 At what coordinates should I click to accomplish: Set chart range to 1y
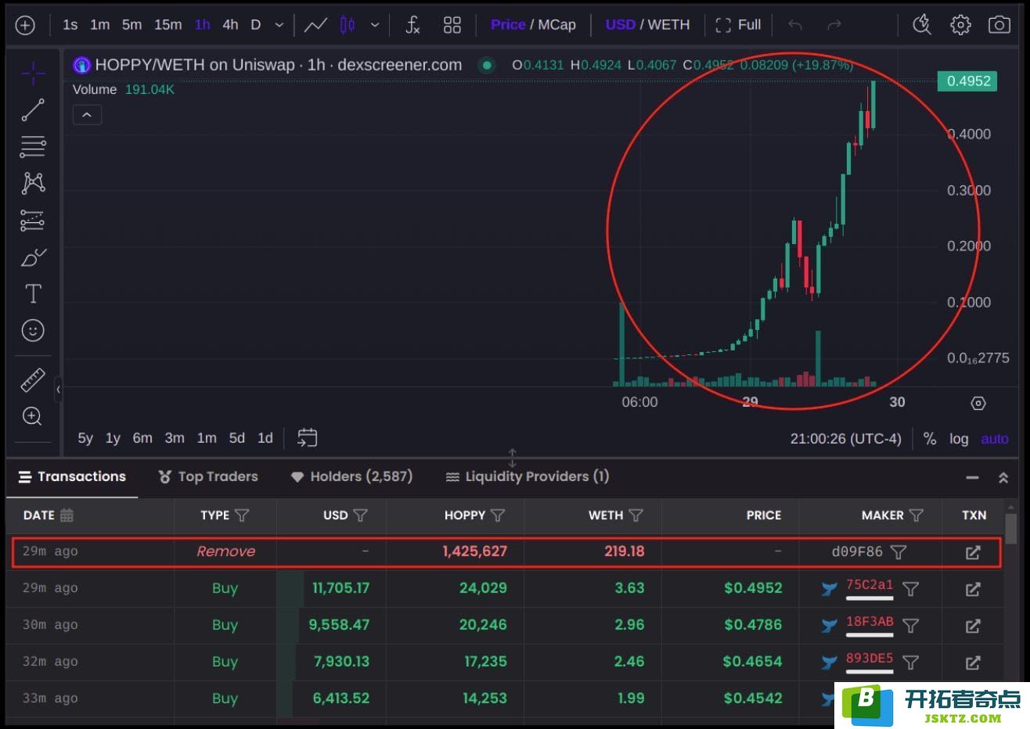click(113, 438)
